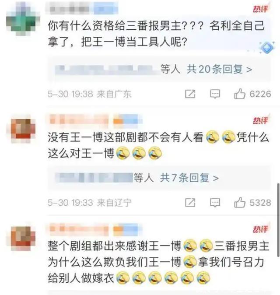Open the blurred green avatar profile
This screenshot has width=280, height=295.
tap(23, 20)
